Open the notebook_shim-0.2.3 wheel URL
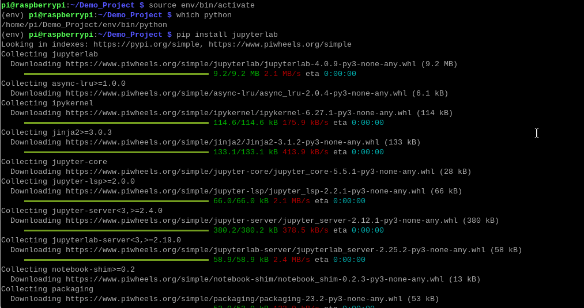The width and height of the screenshot is (584, 308). (x=255, y=279)
